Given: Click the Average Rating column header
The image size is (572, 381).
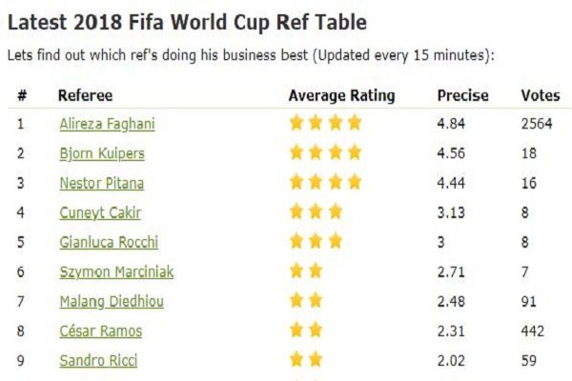Looking at the screenshot, I should tap(341, 96).
